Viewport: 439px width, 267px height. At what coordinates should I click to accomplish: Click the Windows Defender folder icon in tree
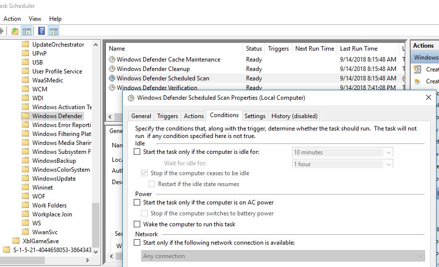tap(26, 116)
